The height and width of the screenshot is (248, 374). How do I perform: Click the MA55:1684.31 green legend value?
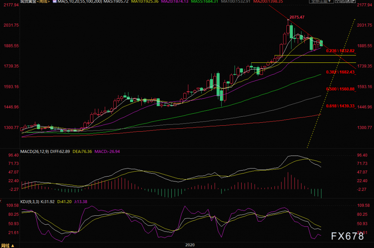205,1
